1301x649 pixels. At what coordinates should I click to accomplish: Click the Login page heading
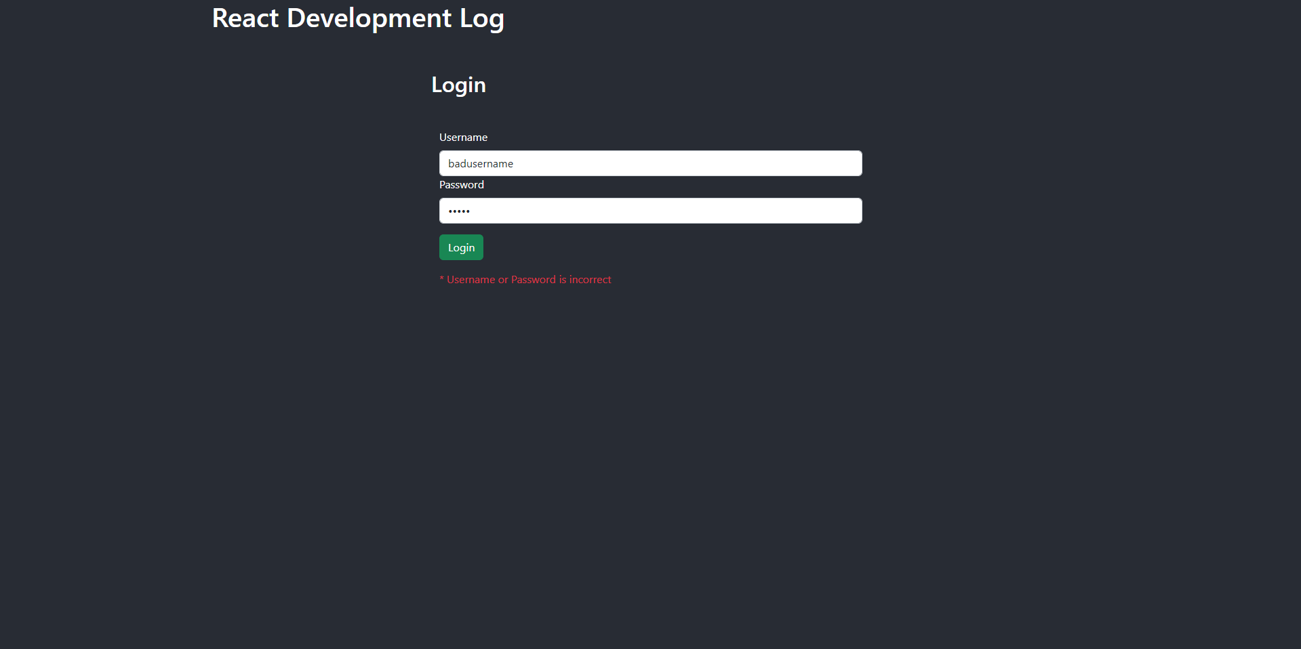tap(458, 85)
